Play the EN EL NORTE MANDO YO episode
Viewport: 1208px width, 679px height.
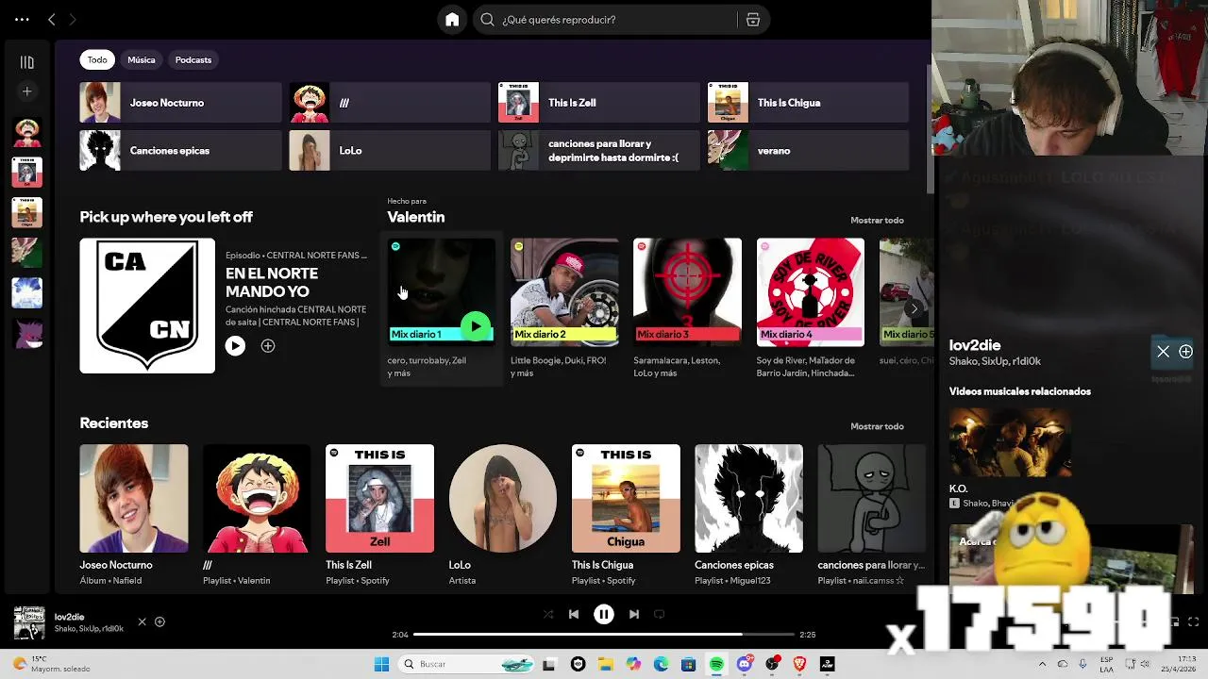pyautogui.click(x=235, y=346)
